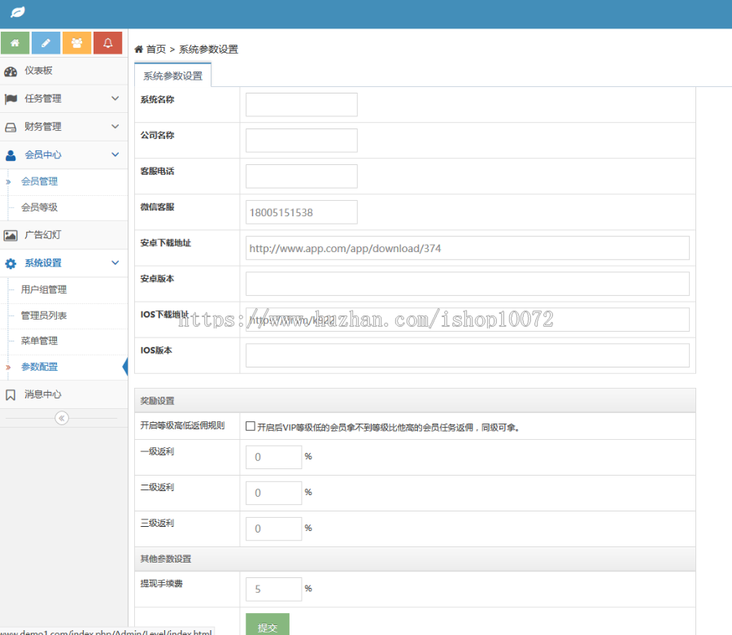Image resolution: width=732 pixels, height=635 pixels.
Task: Click the 三级返利 percentage field
Action: (x=273, y=529)
